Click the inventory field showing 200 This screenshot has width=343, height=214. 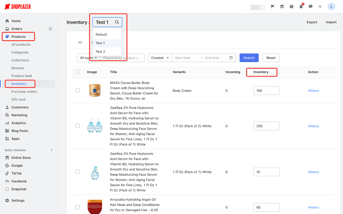266,126
